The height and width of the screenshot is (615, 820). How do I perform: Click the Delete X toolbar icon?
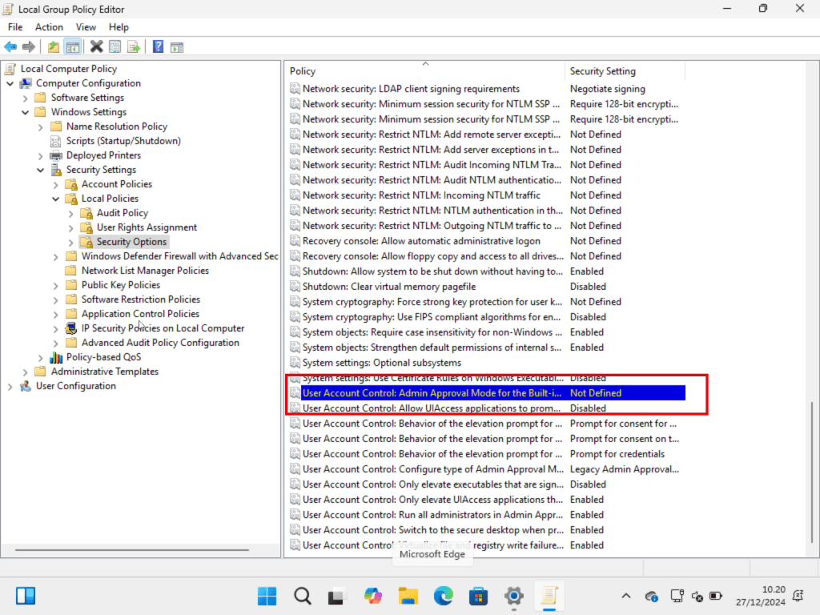(96, 47)
